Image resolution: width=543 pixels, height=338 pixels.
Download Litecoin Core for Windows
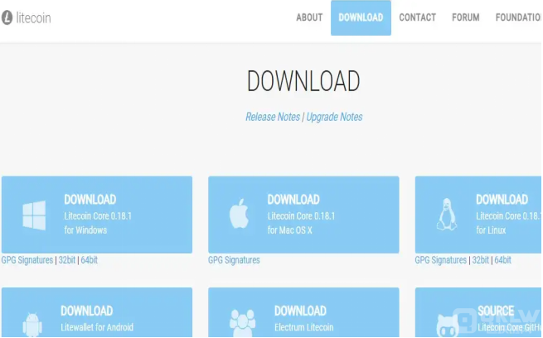97,215
